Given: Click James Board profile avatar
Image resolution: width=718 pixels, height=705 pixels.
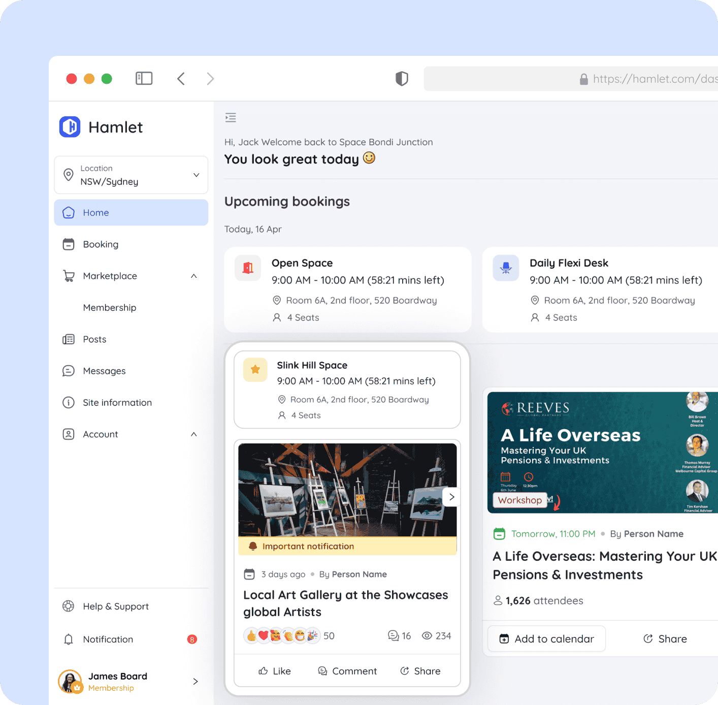Looking at the screenshot, I should 70,682.
